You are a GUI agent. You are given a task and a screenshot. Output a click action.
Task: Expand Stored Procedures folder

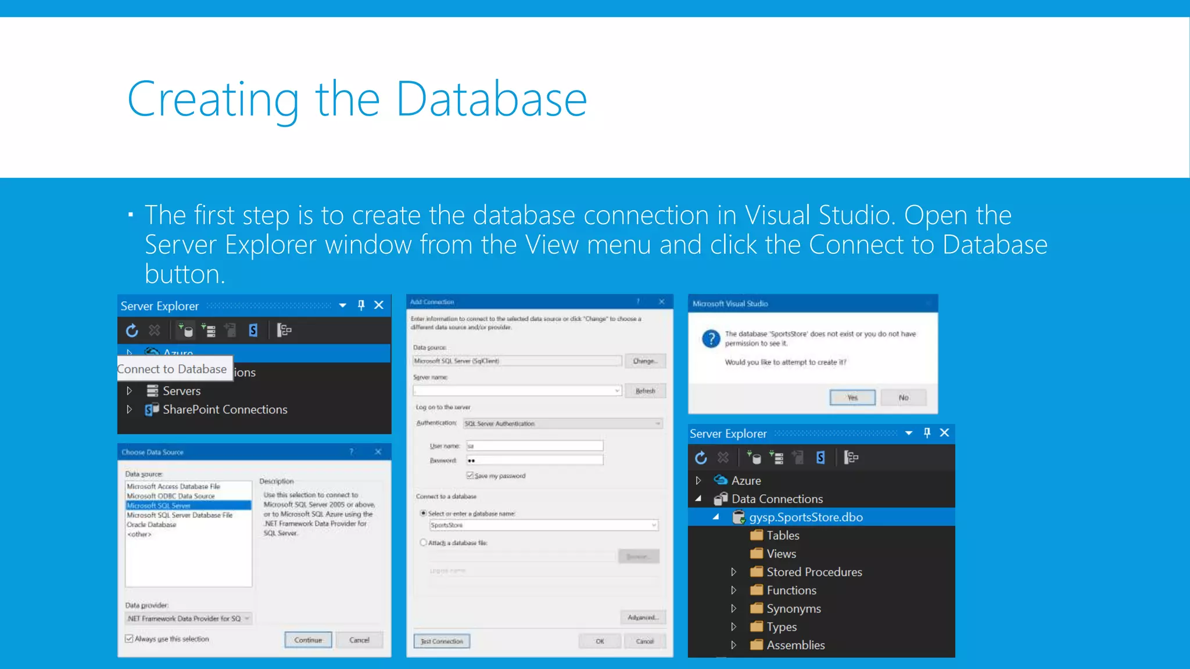[x=734, y=572]
